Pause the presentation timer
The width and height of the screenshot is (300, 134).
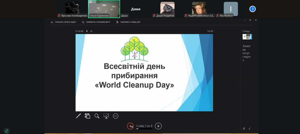87,31
